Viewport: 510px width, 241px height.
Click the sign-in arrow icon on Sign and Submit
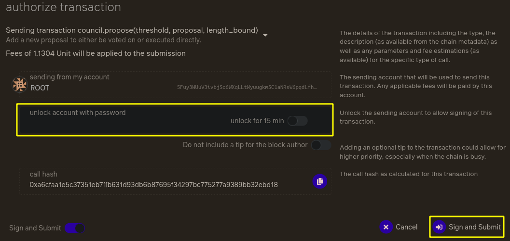[439, 227]
